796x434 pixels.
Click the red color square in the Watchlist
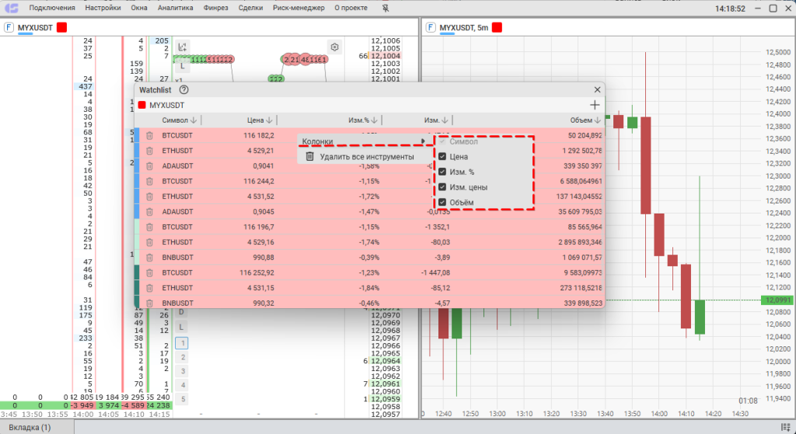point(142,106)
